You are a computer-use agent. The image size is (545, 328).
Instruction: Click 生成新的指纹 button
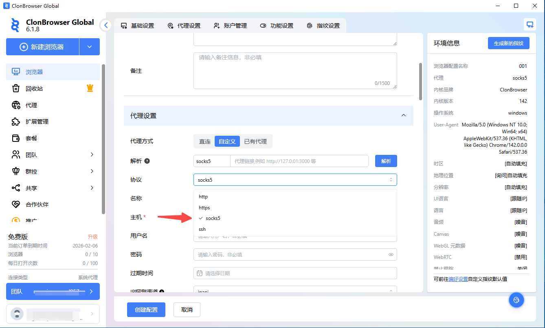click(x=508, y=43)
